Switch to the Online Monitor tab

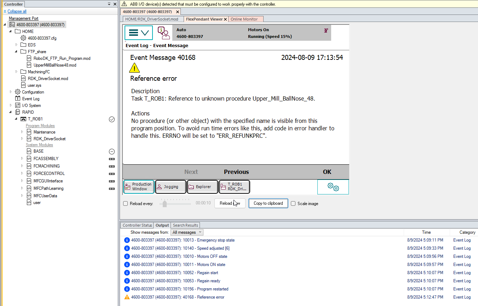click(244, 19)
